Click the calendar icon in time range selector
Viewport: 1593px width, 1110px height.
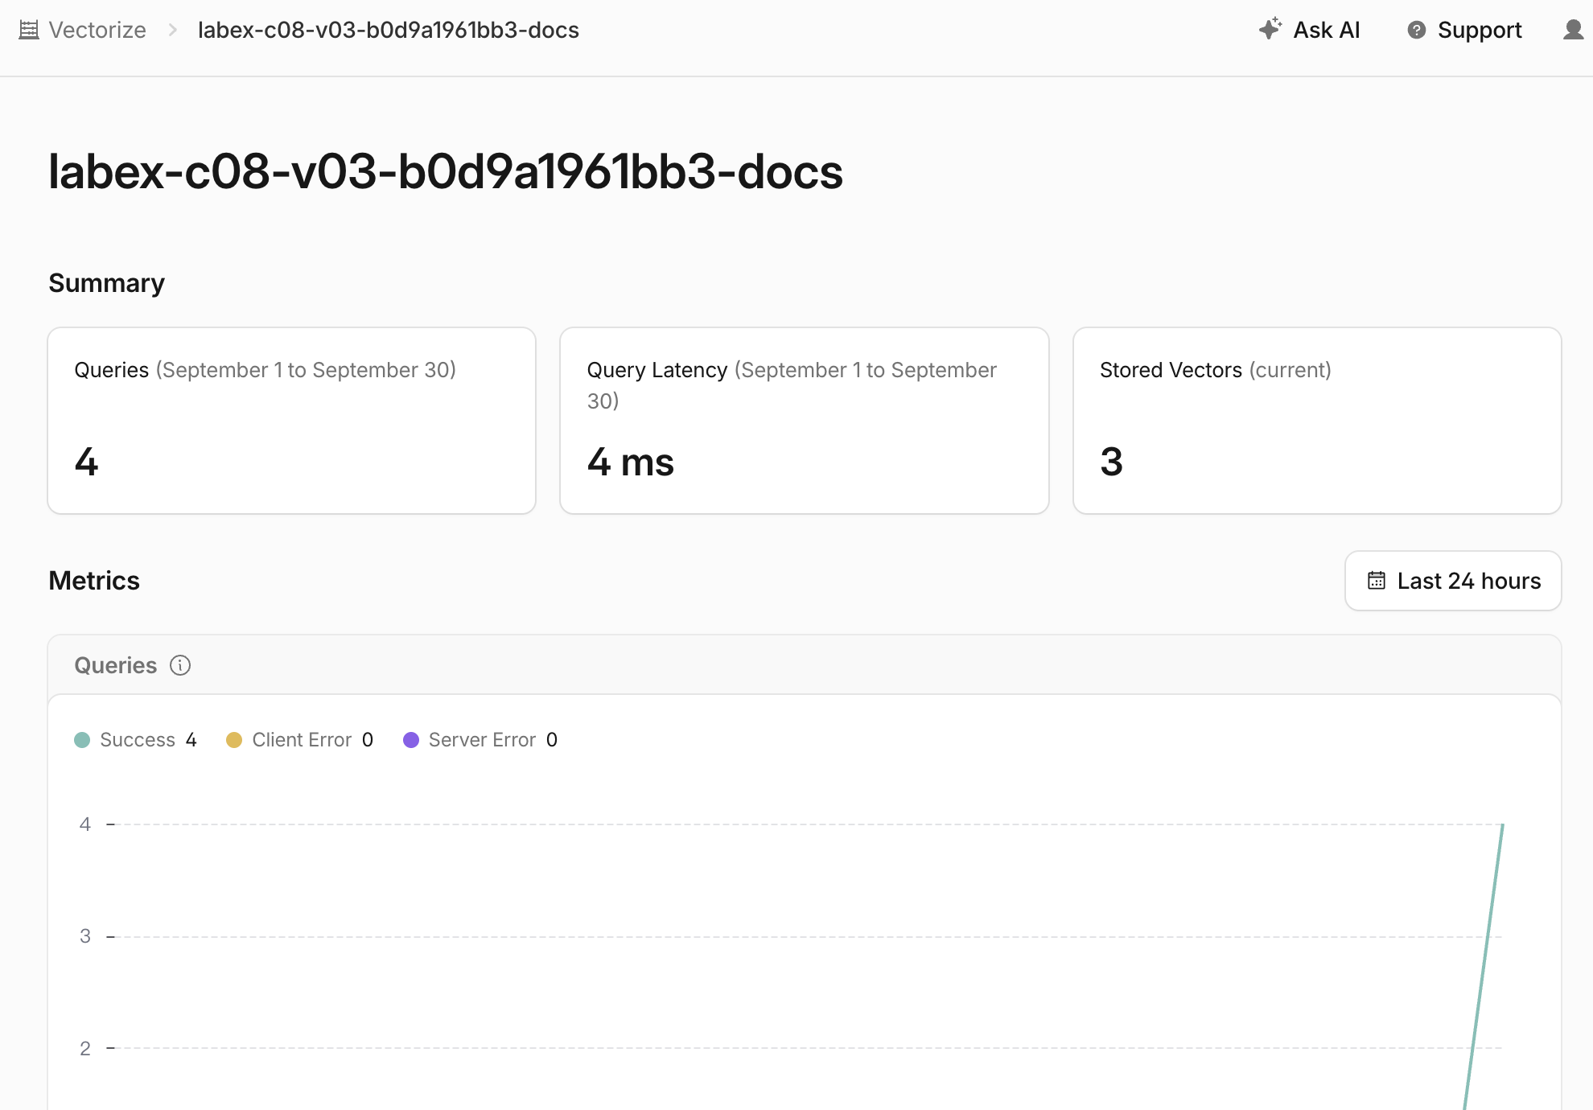1377,581
